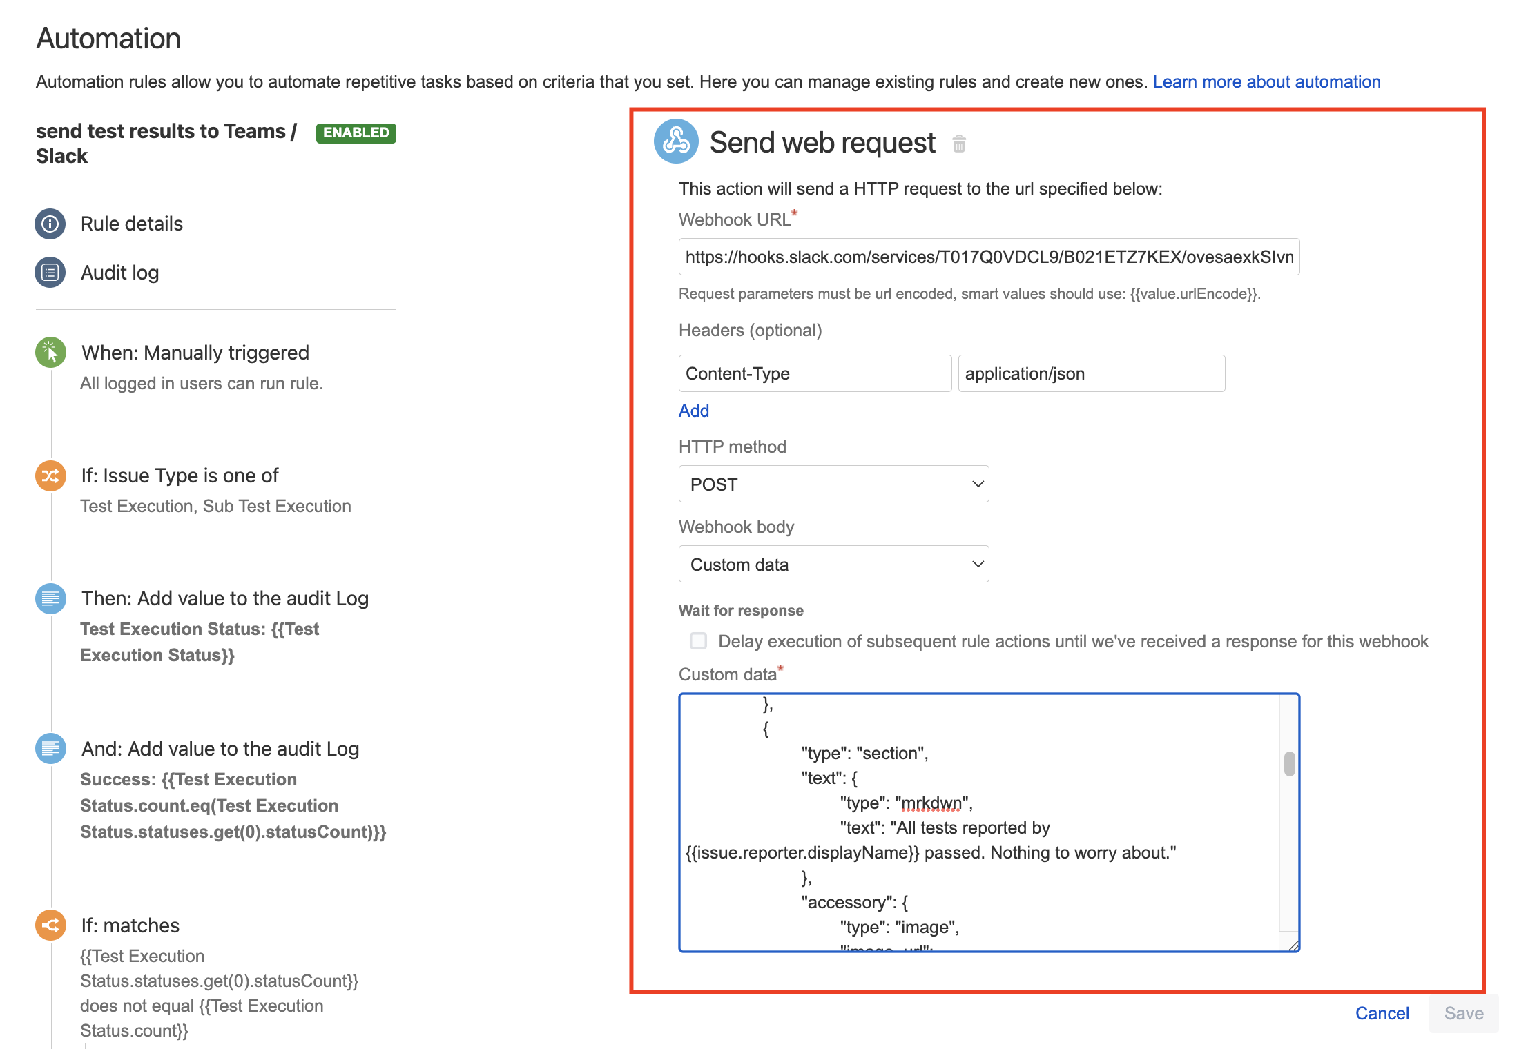This screenshot has height=1049, width=1537.
Task: Click the Custom data scrollbar thumb
Action: tap(1289, 764)
